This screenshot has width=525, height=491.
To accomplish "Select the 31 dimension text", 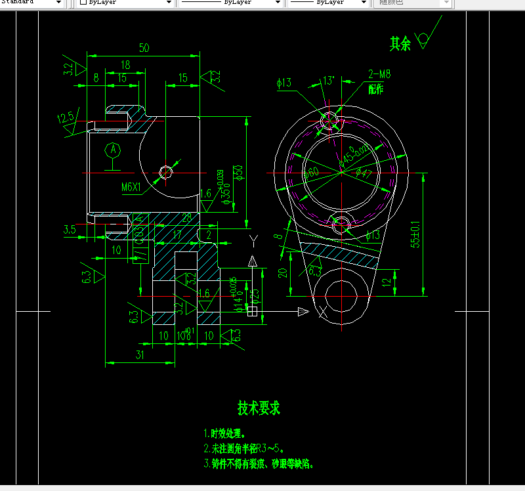I will tap(140, 355).
